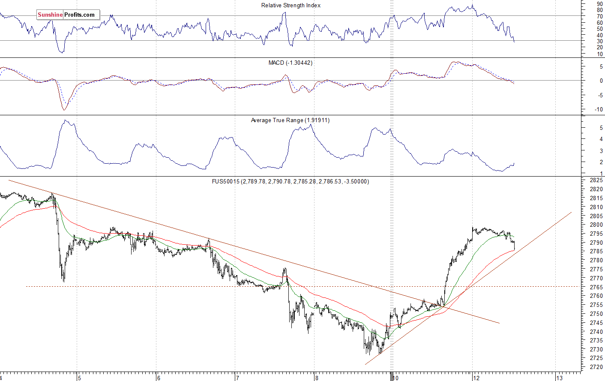Click the SunshineProfits.com logo
Screen dimensions: 605x381
click(x=68, y=15)
